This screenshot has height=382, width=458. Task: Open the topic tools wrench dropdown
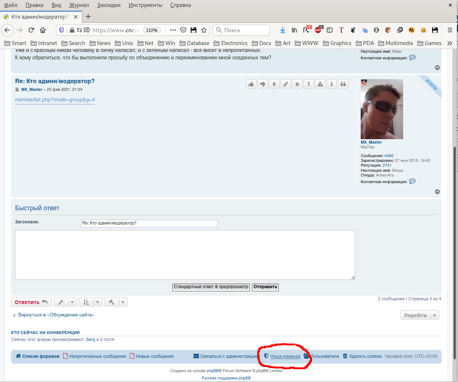(x=65, y=302)
